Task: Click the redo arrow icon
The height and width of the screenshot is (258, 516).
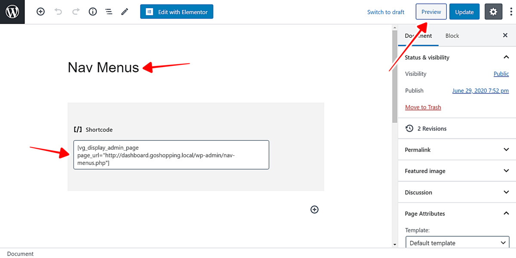Action: coord(76,12)
